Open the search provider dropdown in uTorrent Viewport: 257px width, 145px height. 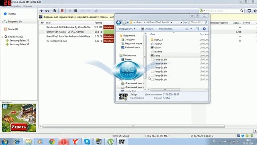[x=204, y=11]
